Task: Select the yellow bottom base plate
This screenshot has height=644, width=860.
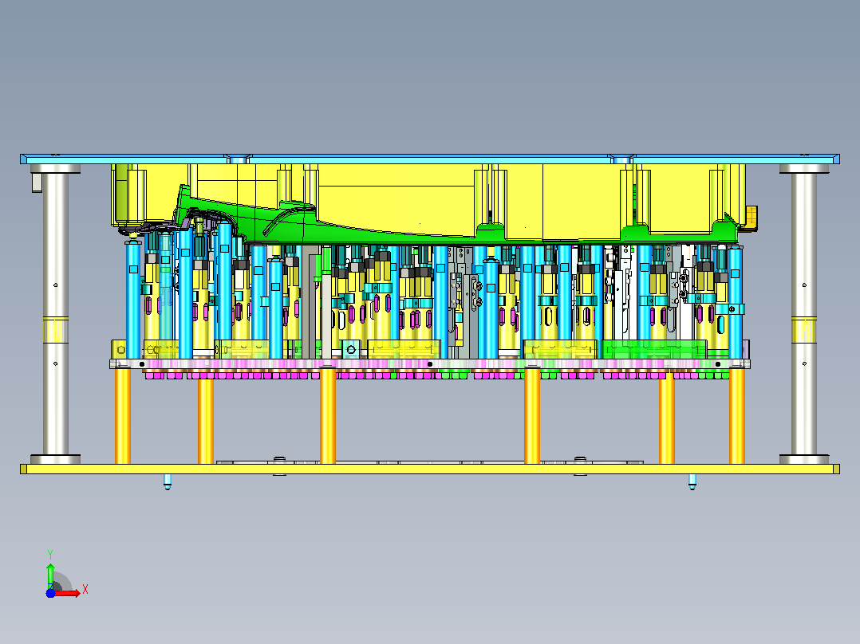Action: [x=429, y=469]
